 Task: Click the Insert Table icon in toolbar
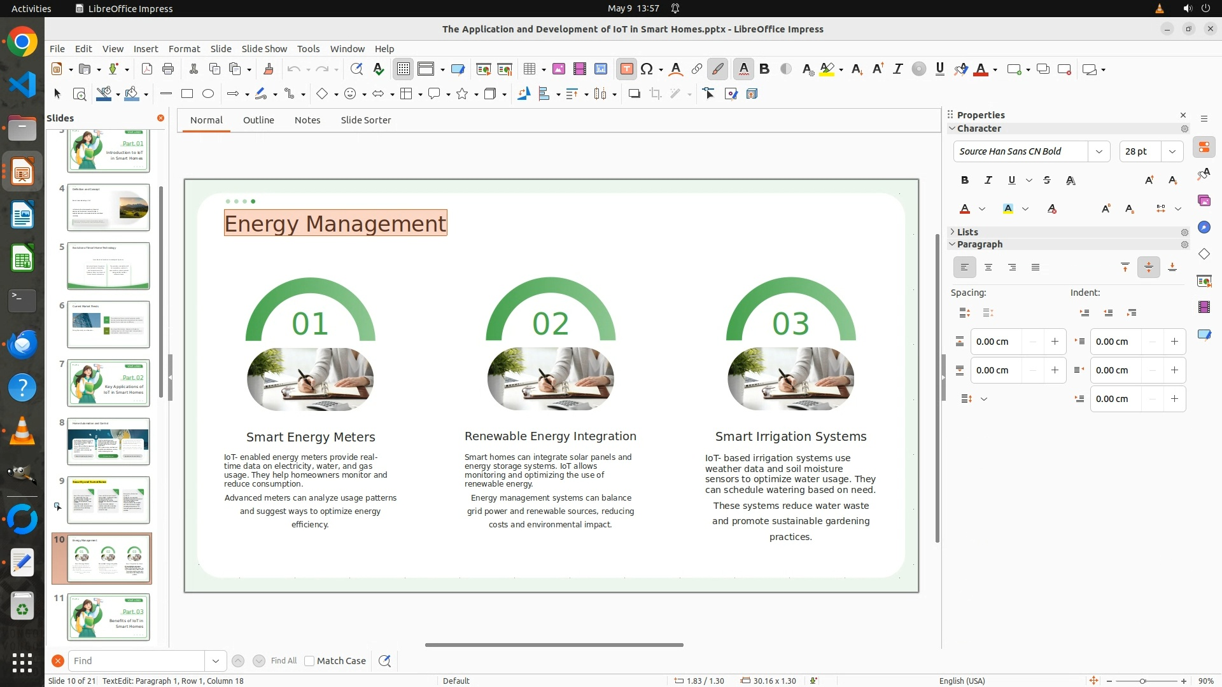(x=528, y=69)
